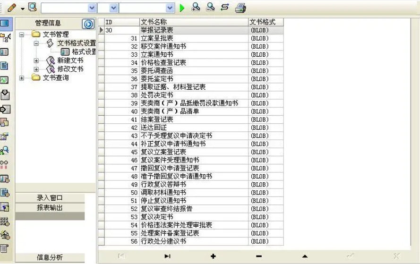420x264 pixels.
Task: Collapse the 文书格式设置 tree node
Action: (36, 43)
